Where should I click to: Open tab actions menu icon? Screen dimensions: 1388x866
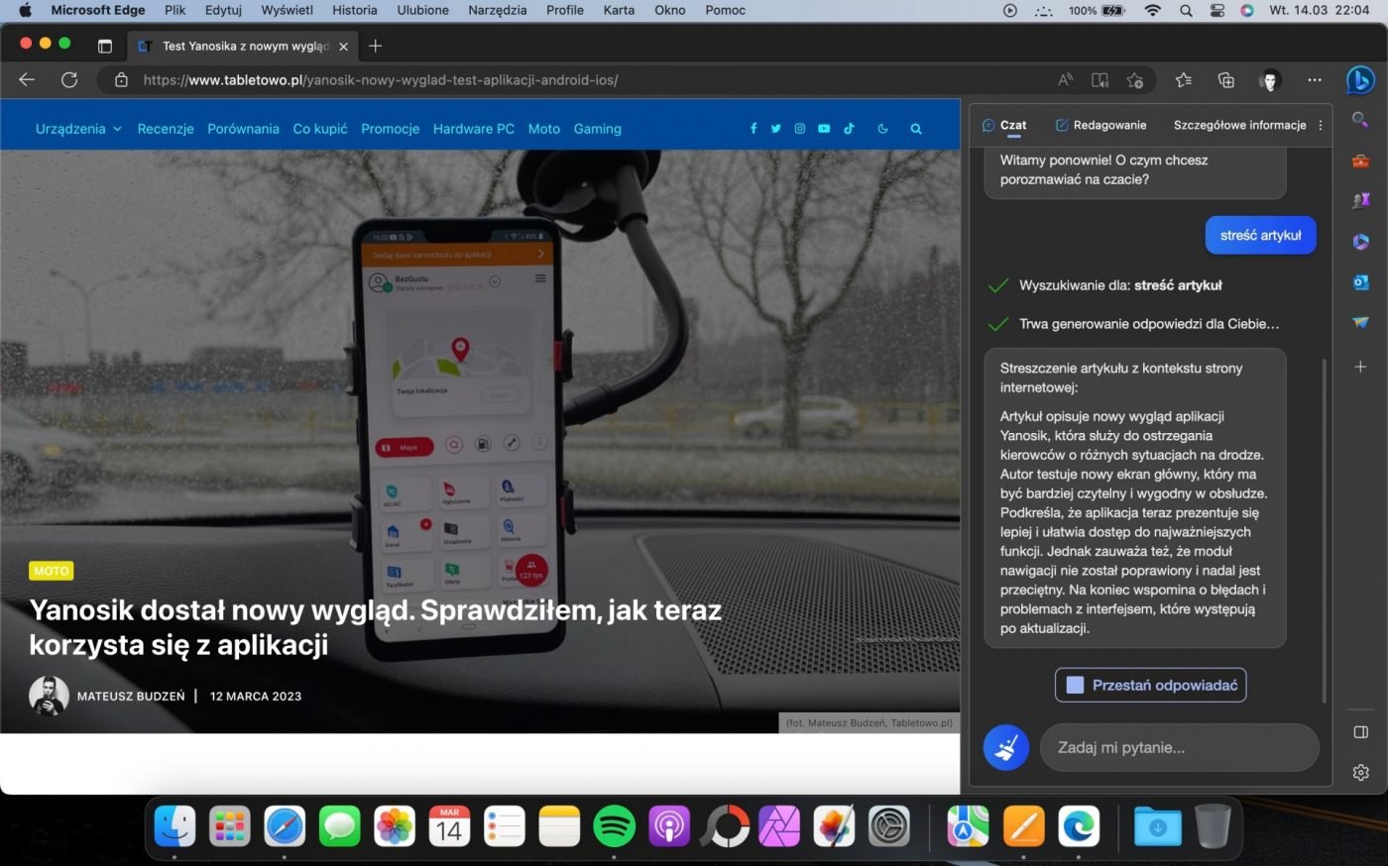[x=104, y=46]
